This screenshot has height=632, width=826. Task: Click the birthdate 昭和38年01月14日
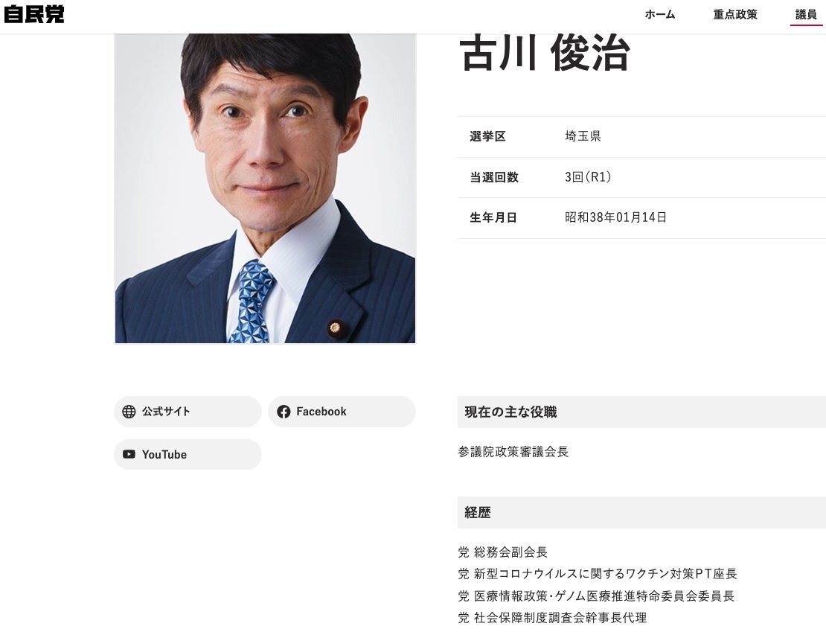pyautogui.click(x=616, y=217)
